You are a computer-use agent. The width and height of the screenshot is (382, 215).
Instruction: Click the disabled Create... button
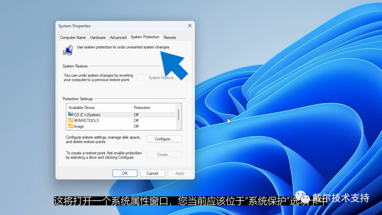click(164, 155)
